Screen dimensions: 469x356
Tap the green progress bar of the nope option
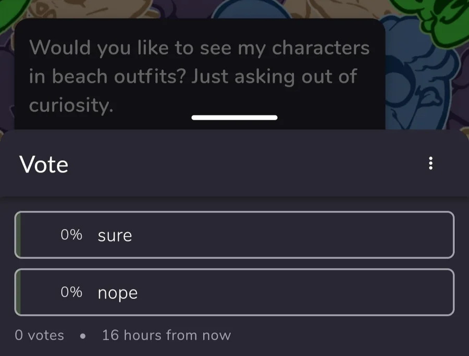pyautogui.click(x=18, y=292)
